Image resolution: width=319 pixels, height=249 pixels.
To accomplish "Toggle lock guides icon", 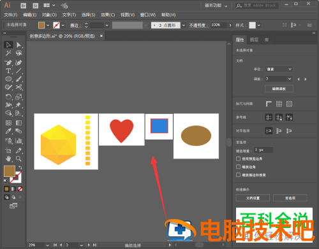I will (279, 117).
